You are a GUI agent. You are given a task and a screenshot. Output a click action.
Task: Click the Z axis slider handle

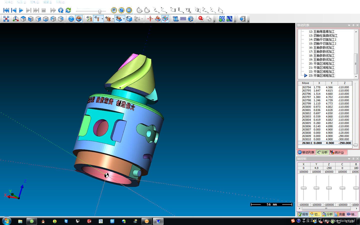click(x=329, y=188)
